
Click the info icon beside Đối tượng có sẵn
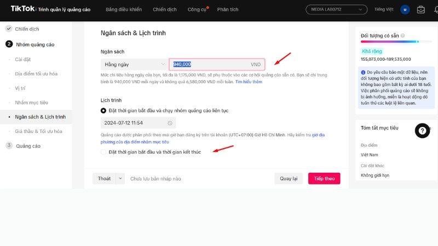click(x=402, y=36)
